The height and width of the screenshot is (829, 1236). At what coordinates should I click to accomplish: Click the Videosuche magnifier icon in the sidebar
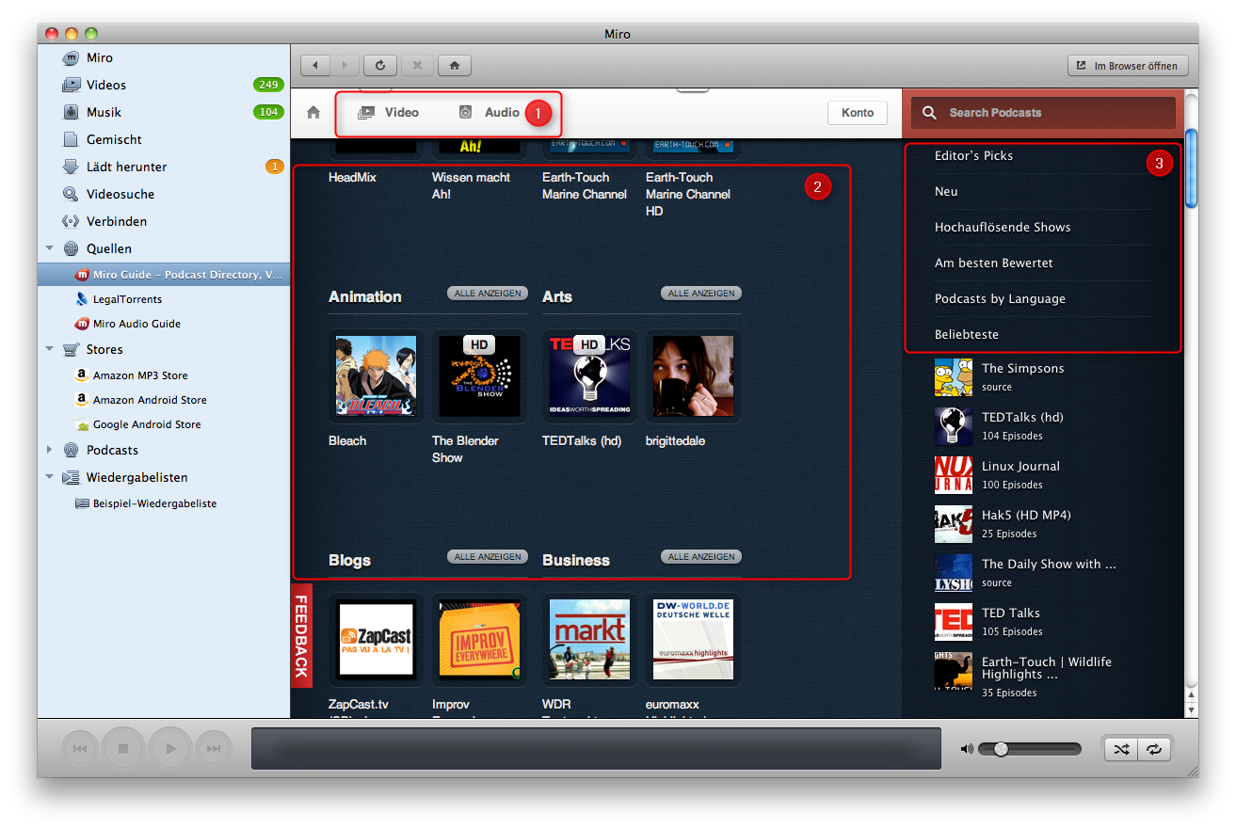pos(71,194)
